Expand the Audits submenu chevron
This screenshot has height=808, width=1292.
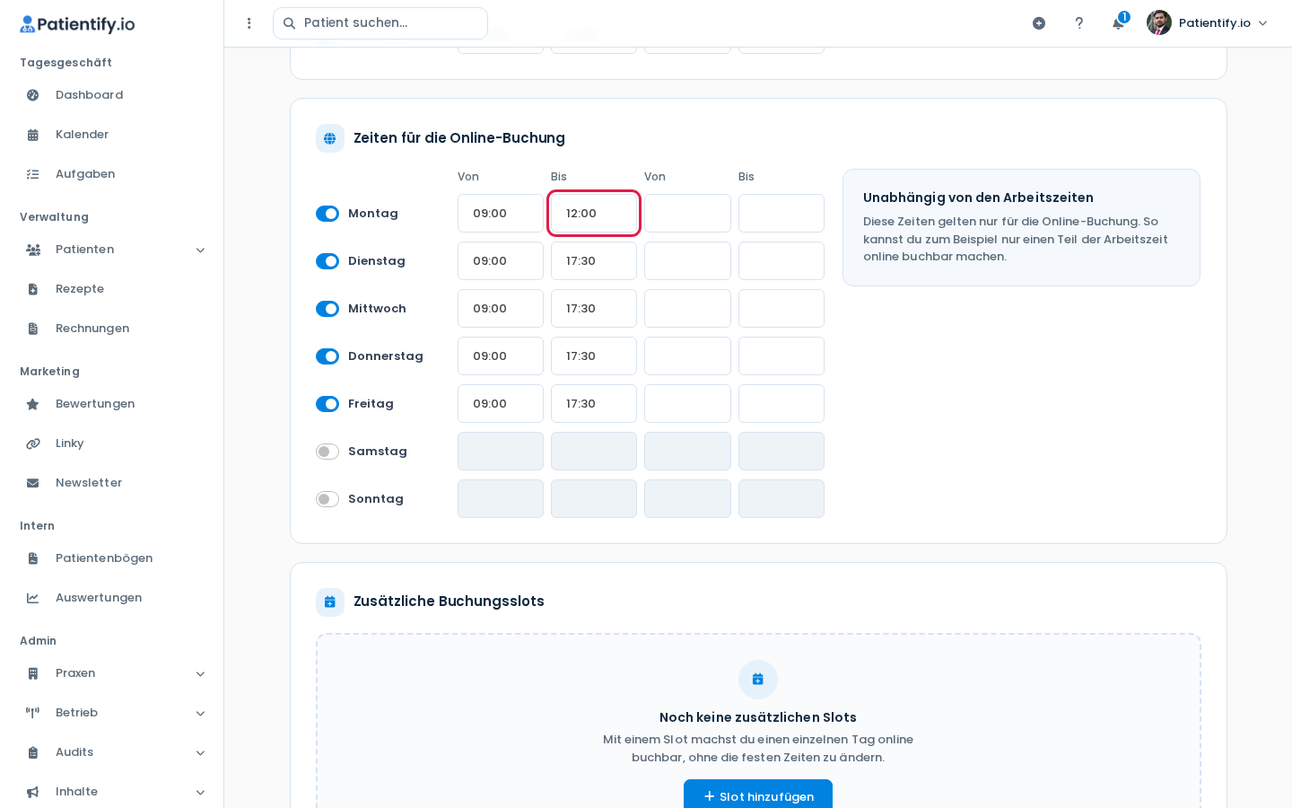pos(200,753)
